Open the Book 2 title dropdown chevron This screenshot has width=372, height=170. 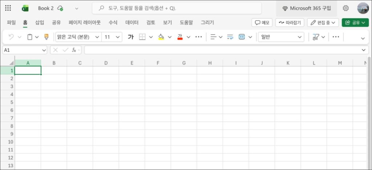(x=76, y=9)
